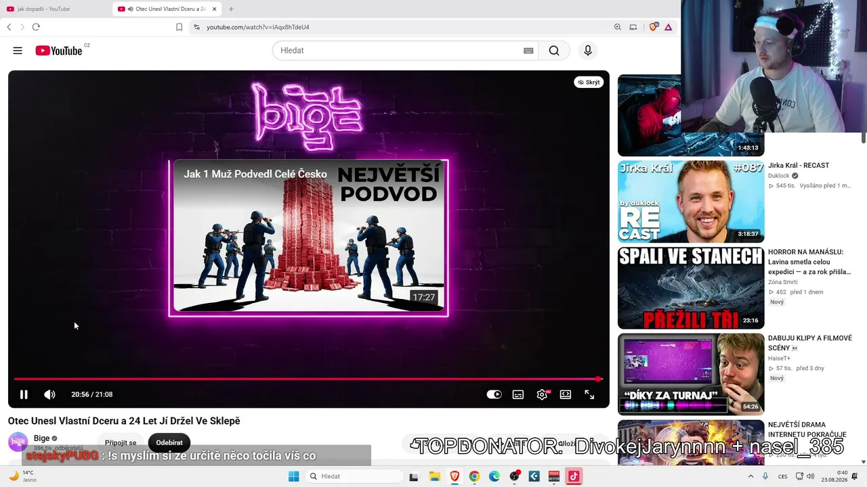Pause the video
The image size is (867, 487).
coord(24,394)
